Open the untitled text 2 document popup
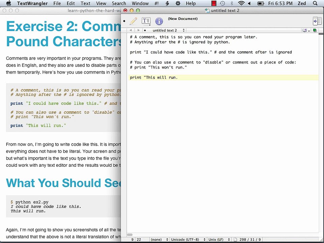The width and height of the screenshot is (324, 243). point(168,30)
